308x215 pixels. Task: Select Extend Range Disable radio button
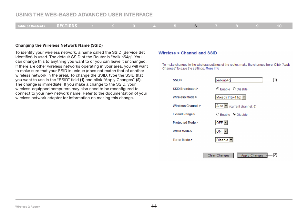[234, 114]
